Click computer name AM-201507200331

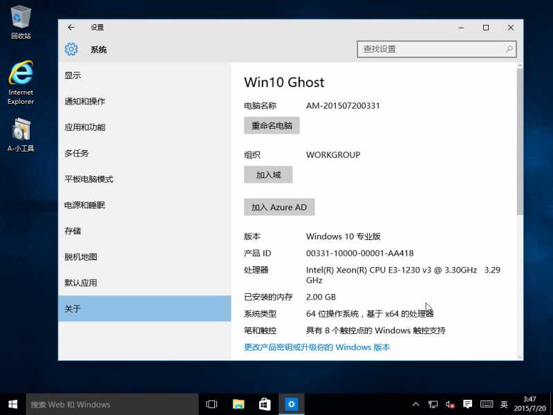coord(343,106)
